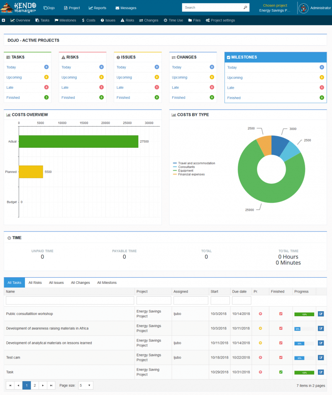Switch to the All Changes tab

(81, 283)
